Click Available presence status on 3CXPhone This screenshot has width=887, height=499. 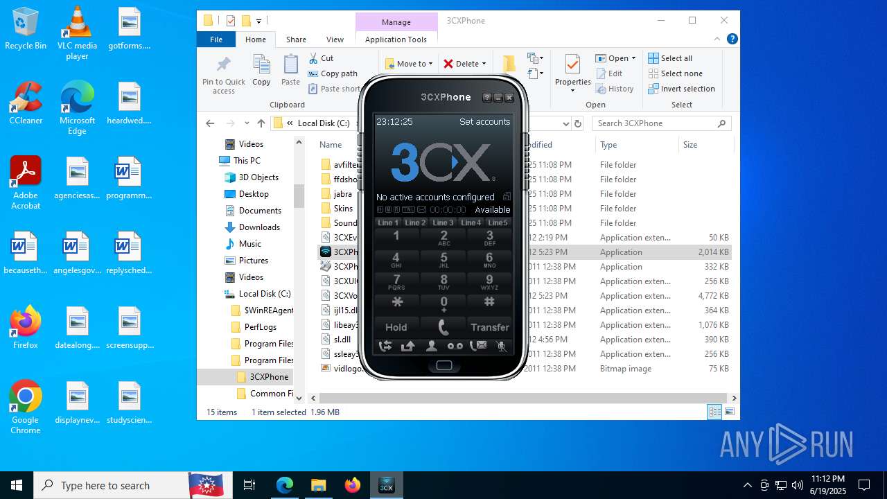(x=492, y=209)
